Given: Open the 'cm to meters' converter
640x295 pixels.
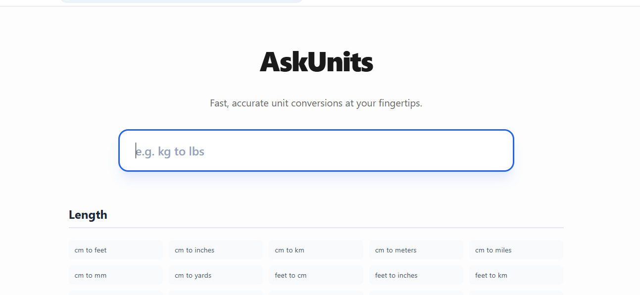Looking at the screenshot, I should click(416, 250).
